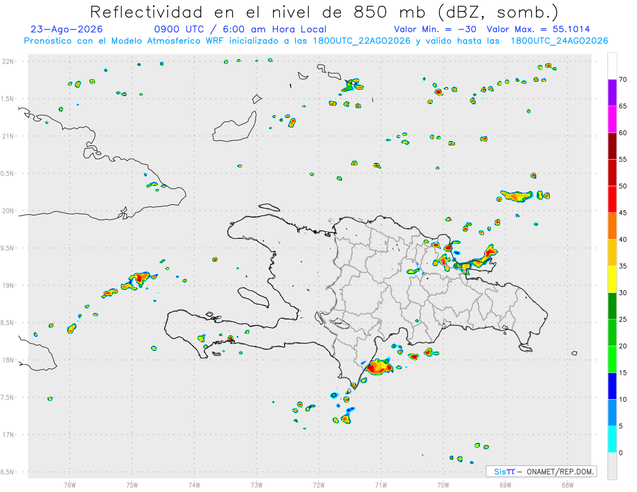Click the maroon colorbar segment between 55 and 60
Viewport: 637px width, 492px height.
(612, 146)
